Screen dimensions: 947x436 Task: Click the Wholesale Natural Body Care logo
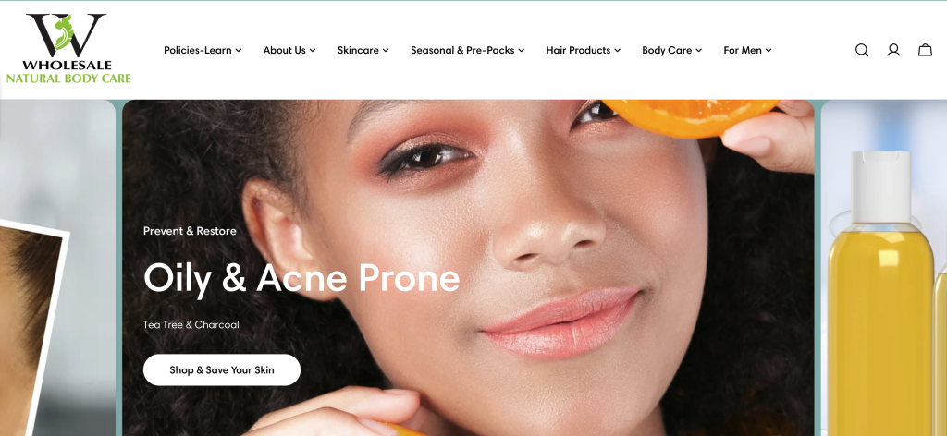pos(68,48)
